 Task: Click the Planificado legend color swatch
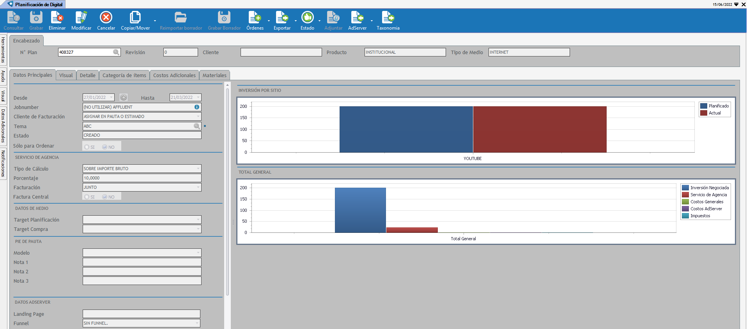(704, 106)
